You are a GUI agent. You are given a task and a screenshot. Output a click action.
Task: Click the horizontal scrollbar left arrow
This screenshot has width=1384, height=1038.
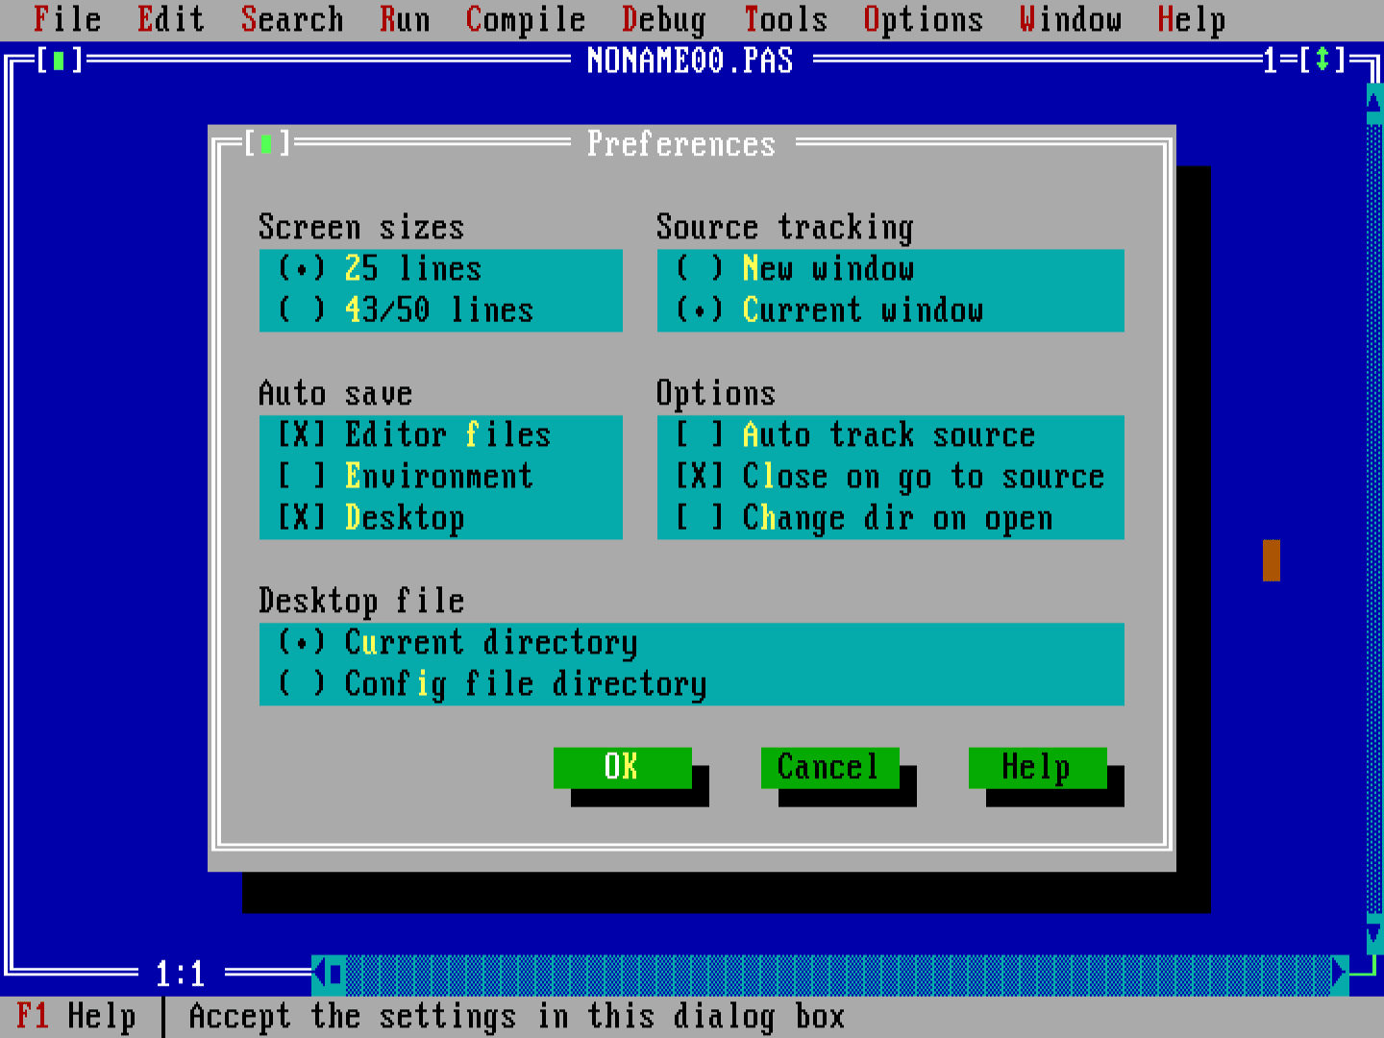[x=320, y=975]
